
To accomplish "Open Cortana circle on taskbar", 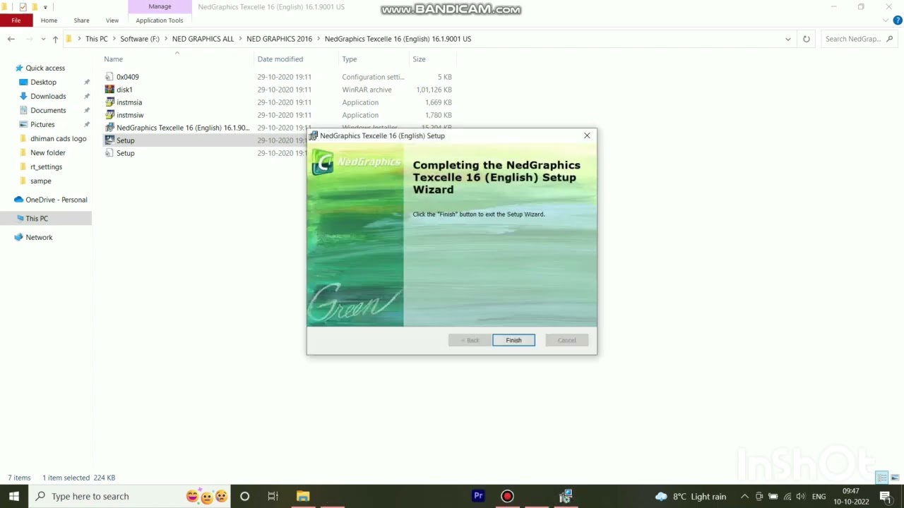I will [x=244, y=496].
